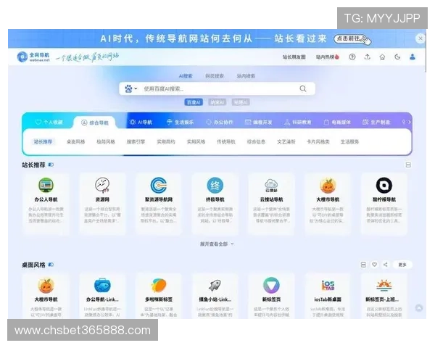
Task: Open 站内热榜 link in header
Action: (328, 57)
